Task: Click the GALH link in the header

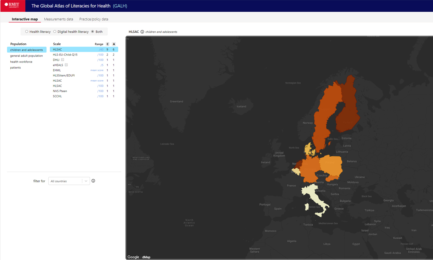Action: (120, 6)
